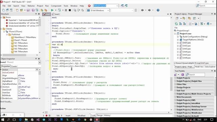217x122 pixels.
Task: Click the red round icon beside Help
Action: tap(89, 6)
